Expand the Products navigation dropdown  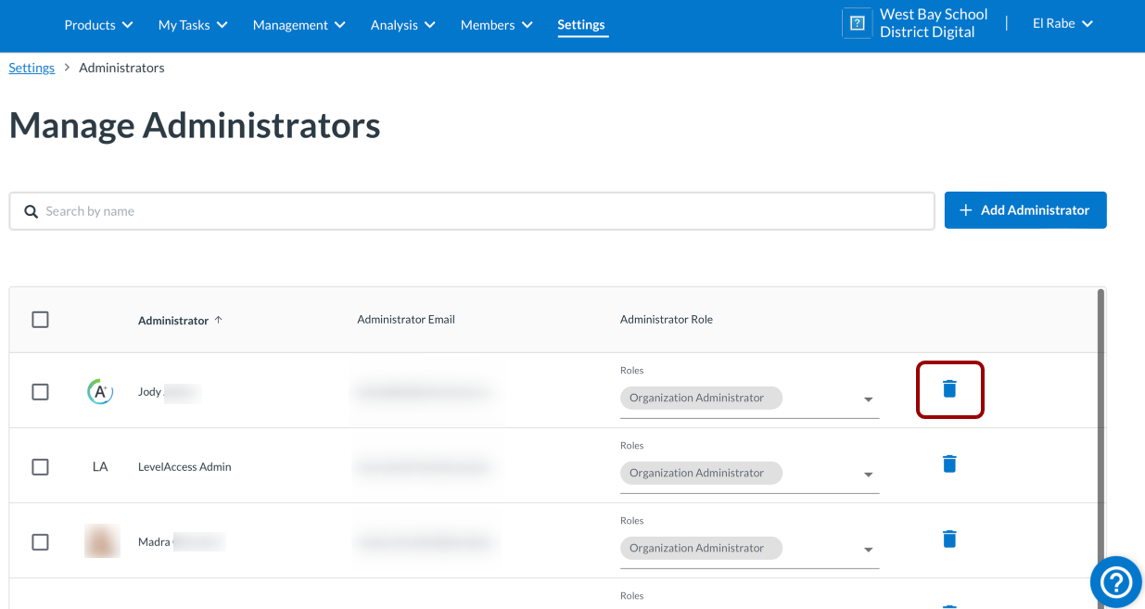coord(98,25)
